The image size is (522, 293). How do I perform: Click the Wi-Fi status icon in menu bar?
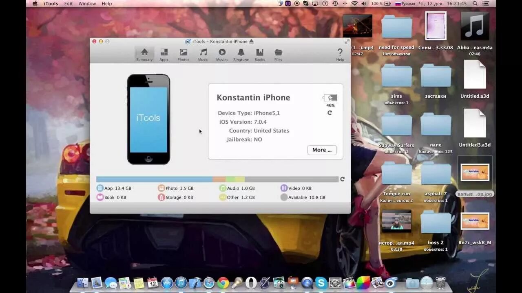[x=354, y=4]
